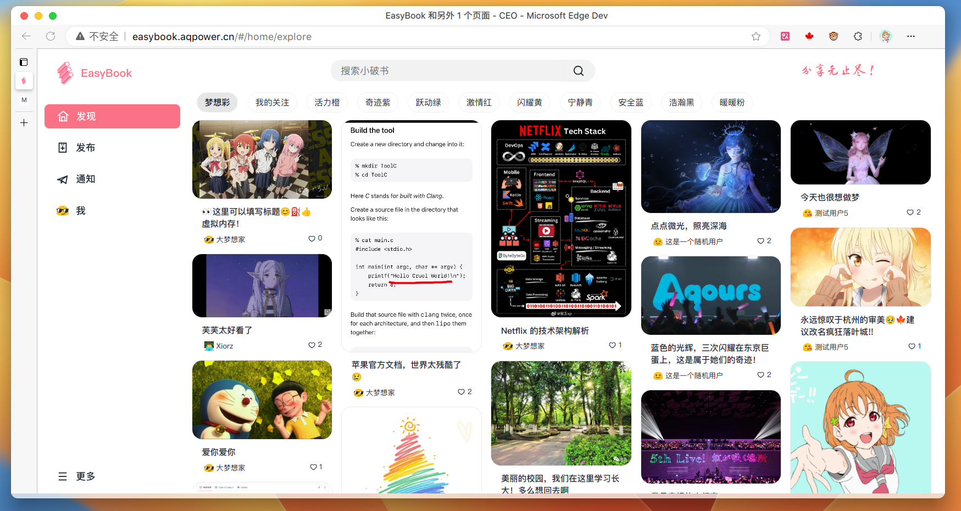The image size is (961, 511).
Task: Click the EasyBook logo
Action: tap(94, 72)
